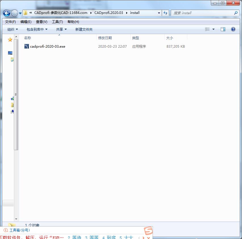Select the install breadcrumb segment
The height and width of the screenshot is (239, 242).
pyautogui.click(x=135, y=13)
